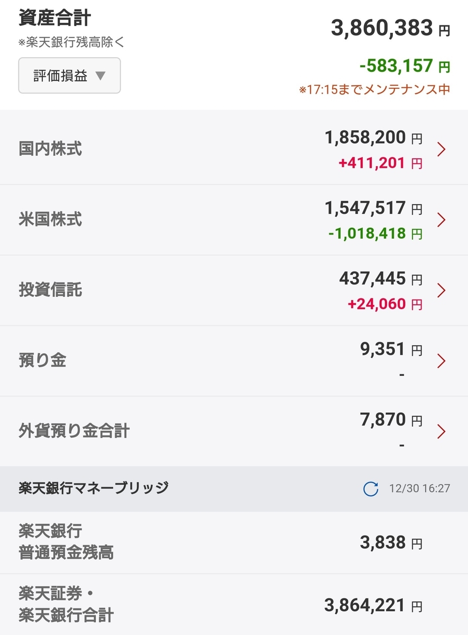
Task: Tap the 外貨預り金合計 row label
Action: (x=74, y=431)
